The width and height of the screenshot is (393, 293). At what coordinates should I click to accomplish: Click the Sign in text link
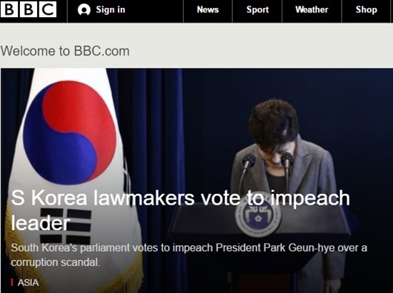pyautogui.click(x=111, y=10)
